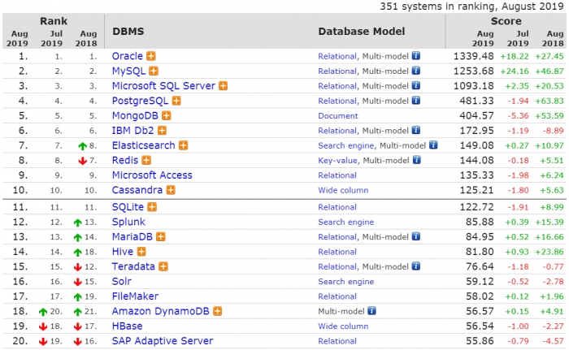Click the blue info icon in Oracle's row
The height and width of the screenshot is (350, 569).
tap(416, 57)
